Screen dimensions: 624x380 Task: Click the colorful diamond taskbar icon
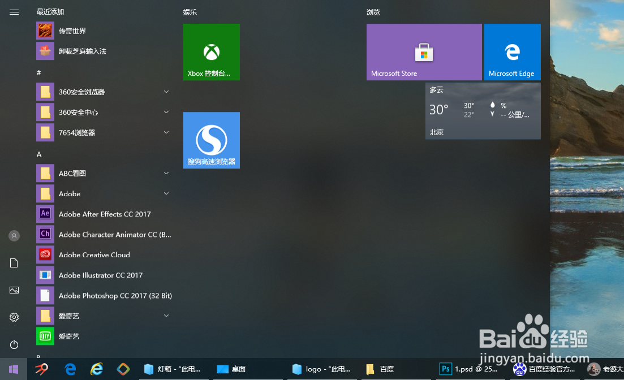point(123,369)
